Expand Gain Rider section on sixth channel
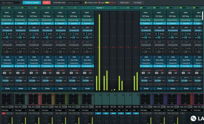 tap(74, 60)
